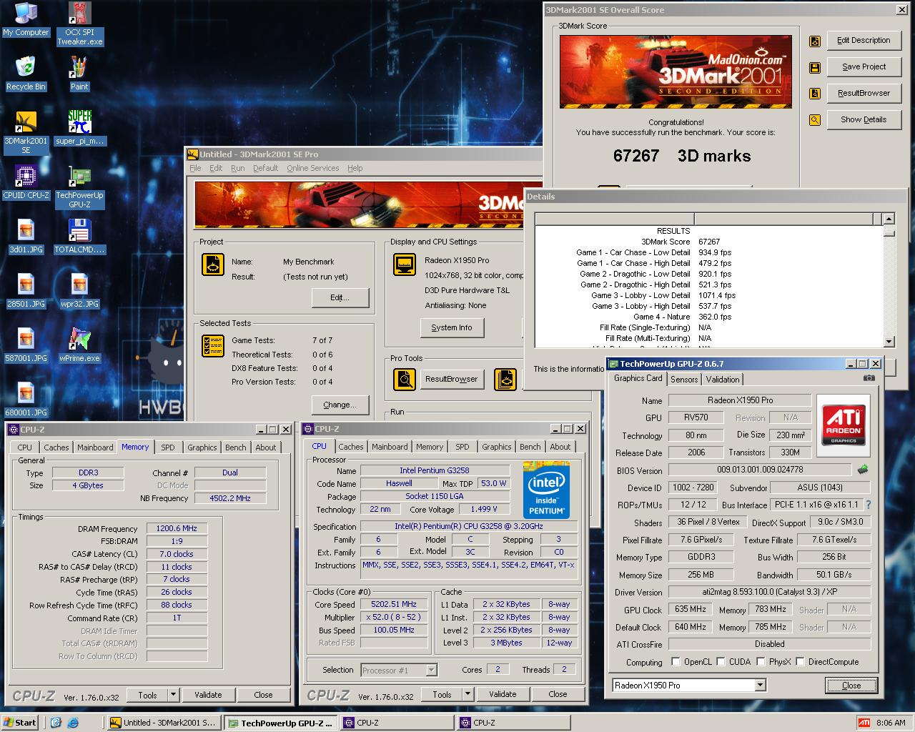Image resolution: width=915 pixels, height=732 pixels.
Task: Click Validate button in CPU-Z CPU window
Action: (x=503, y=694)
